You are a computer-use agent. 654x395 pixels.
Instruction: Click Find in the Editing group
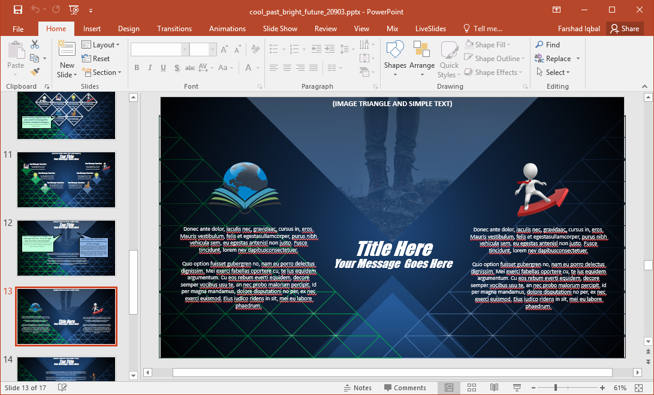click(548, 44)
